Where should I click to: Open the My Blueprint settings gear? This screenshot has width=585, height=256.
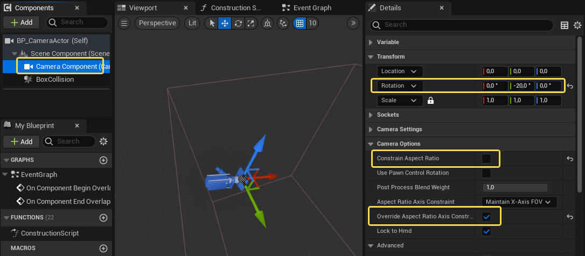coord(103,141)
